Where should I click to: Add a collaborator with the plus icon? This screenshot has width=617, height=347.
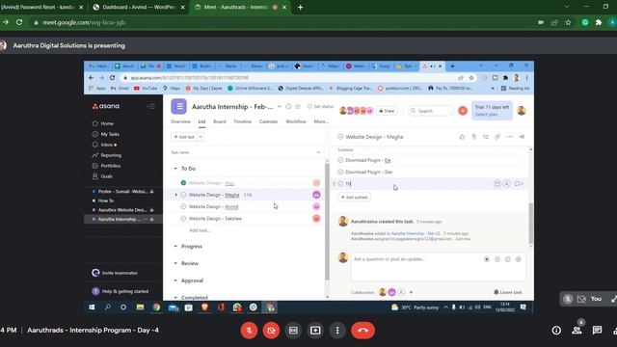point(411,292)
